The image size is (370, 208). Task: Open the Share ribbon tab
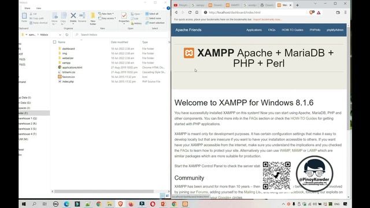click(x=27, y=8)
